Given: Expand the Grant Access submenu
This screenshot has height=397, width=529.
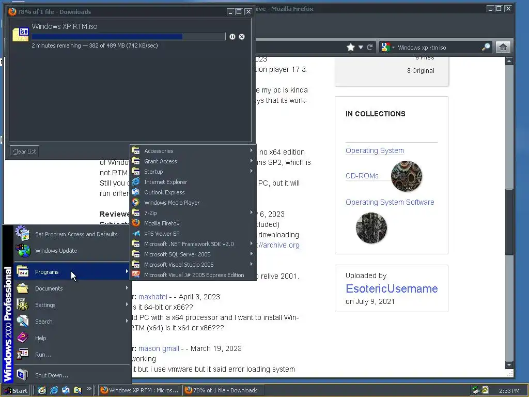Looking at the screenshot, I should click(193, 161).
